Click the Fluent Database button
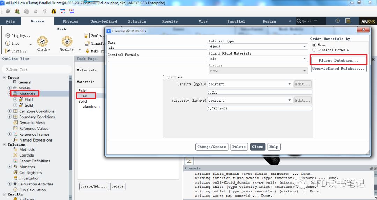The width and height of the screenshot is (377, 200). (339, 61)
